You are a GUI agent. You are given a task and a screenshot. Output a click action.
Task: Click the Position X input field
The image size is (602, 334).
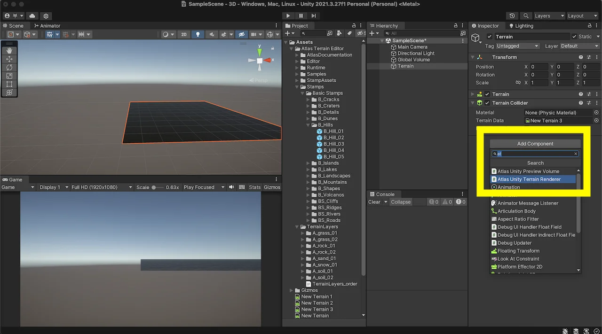click(539, 67)
